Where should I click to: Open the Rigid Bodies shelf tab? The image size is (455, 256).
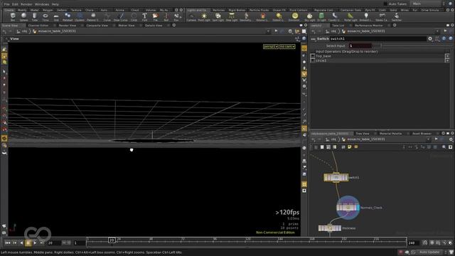[x=237, y=10]
